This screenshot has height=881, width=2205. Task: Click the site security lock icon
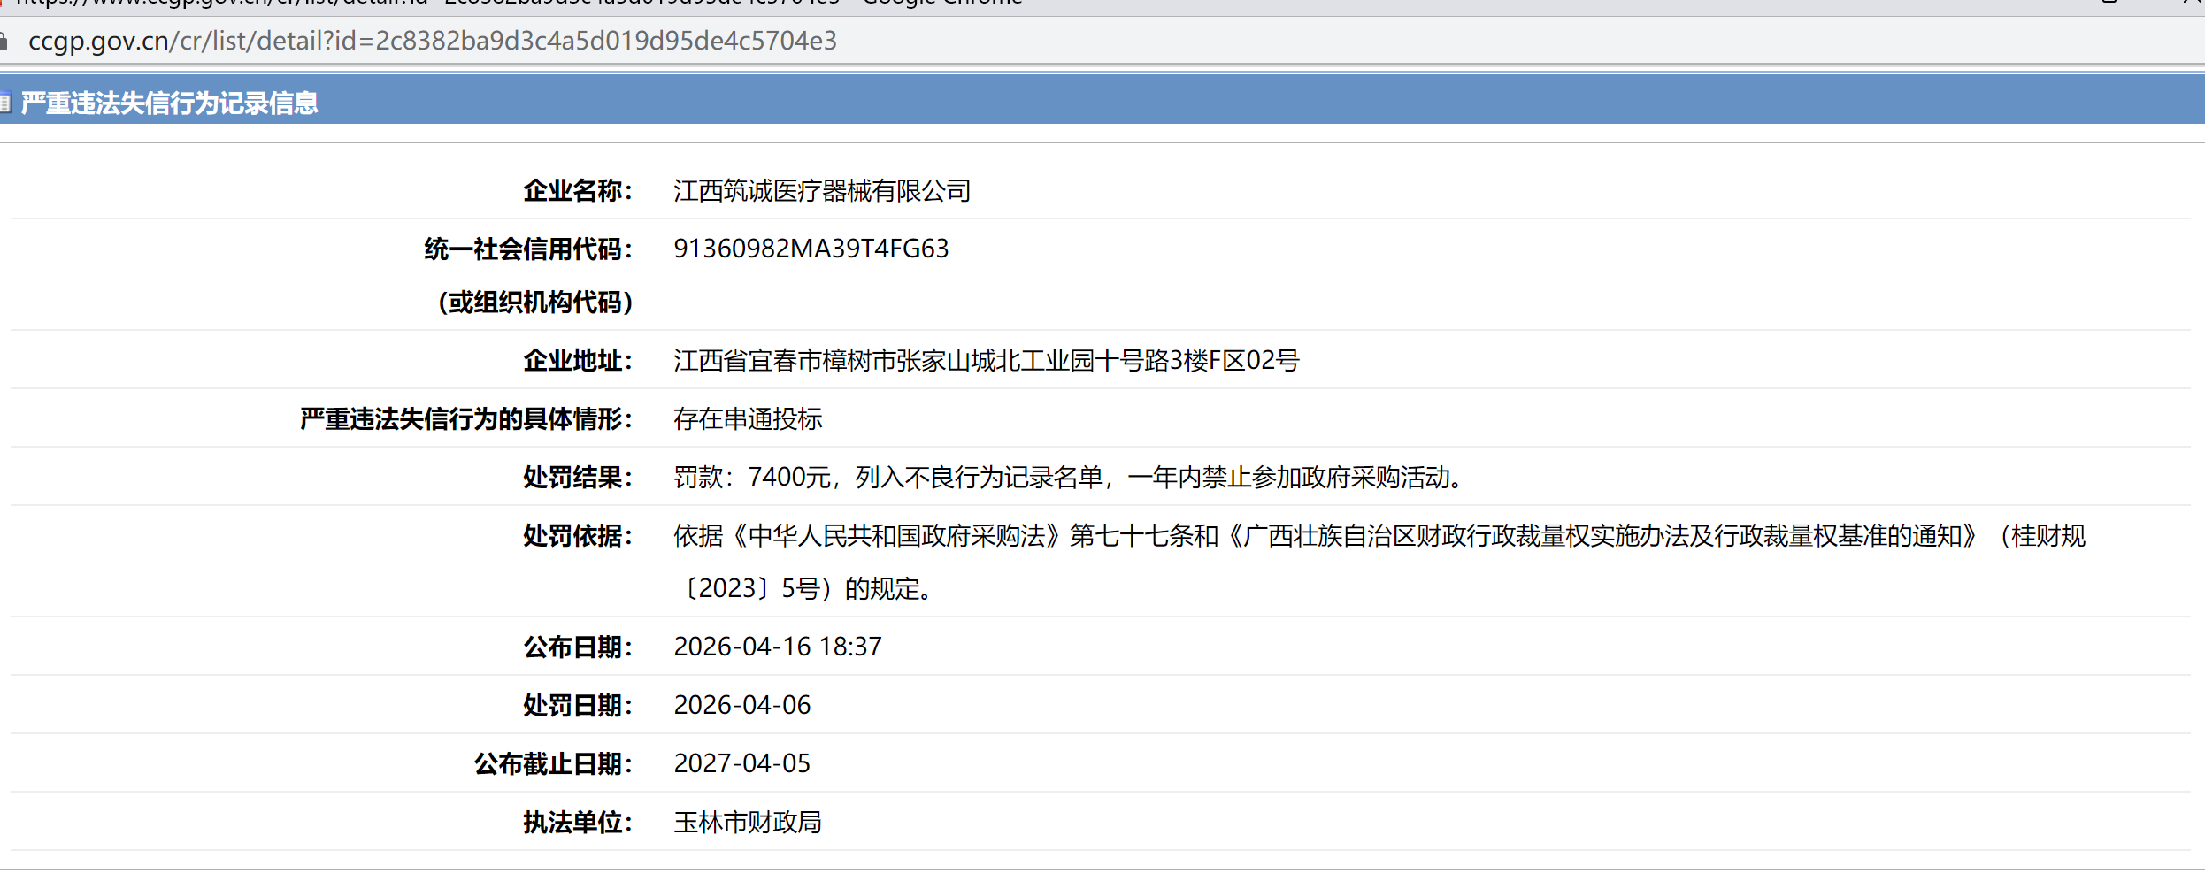(x=4, y=42)
